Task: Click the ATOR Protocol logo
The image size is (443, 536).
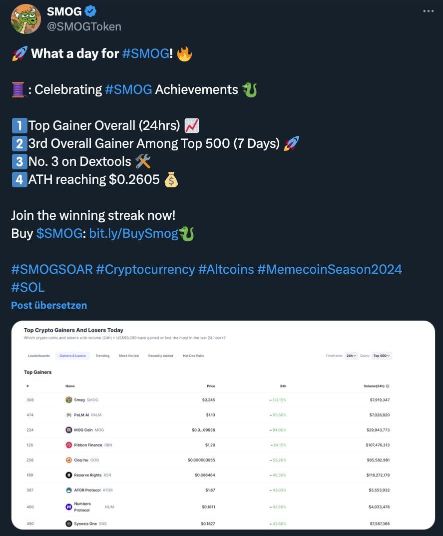Action: [x=67, y=489]
